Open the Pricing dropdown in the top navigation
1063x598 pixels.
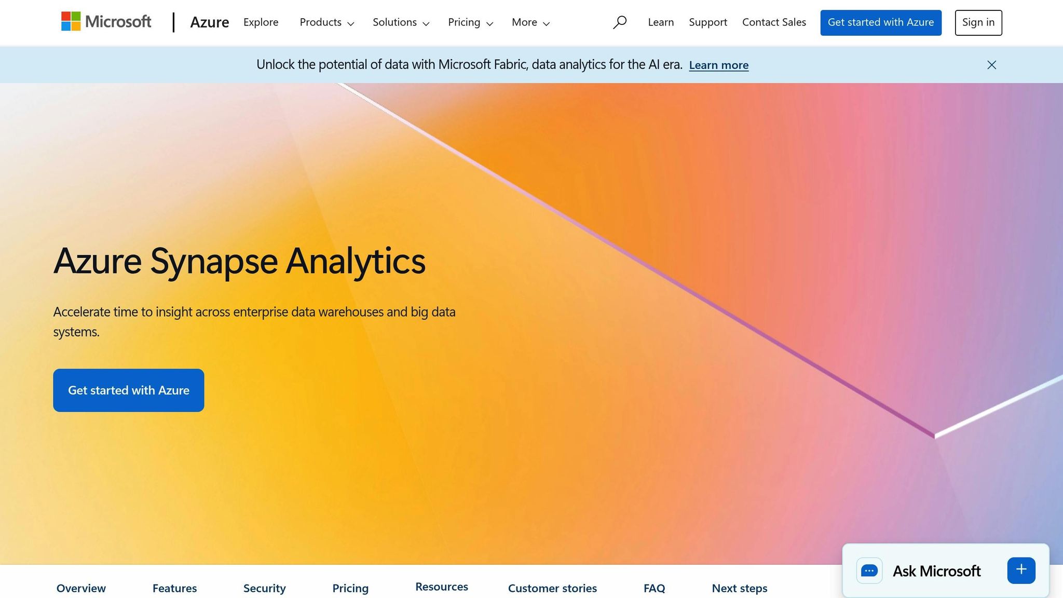point(470,22)
